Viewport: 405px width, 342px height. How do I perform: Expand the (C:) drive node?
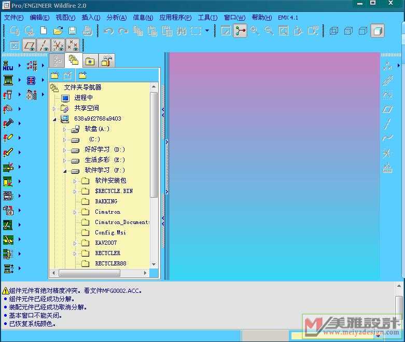click(x=65, y=140)
